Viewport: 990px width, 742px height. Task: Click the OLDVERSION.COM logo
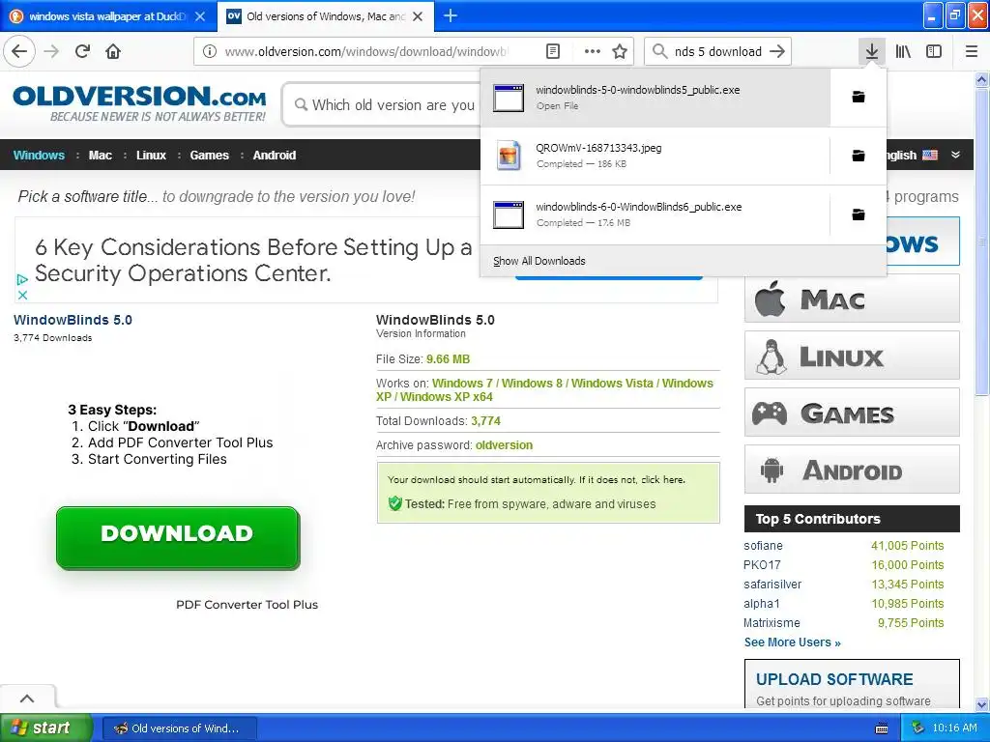tap(139, 103)
